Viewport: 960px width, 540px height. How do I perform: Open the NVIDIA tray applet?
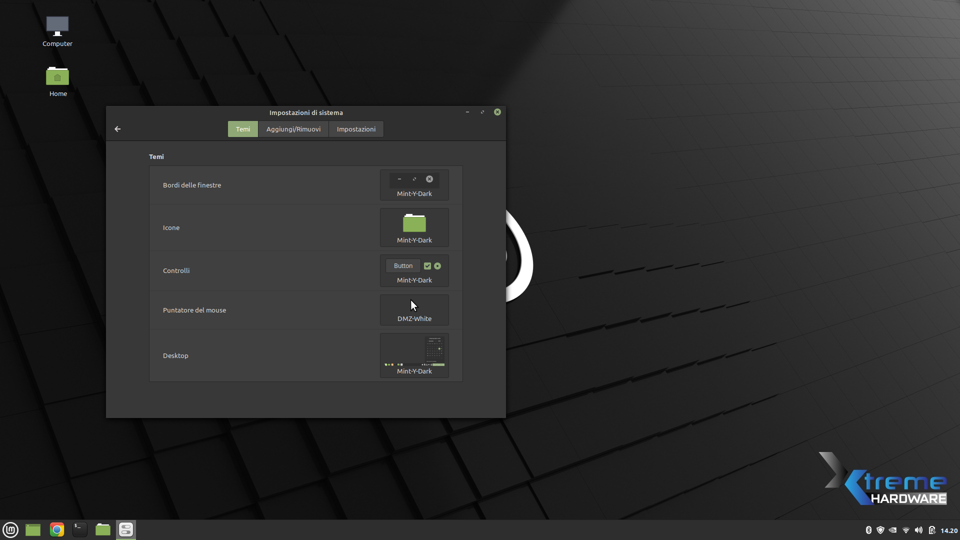[x=893, y=530]
